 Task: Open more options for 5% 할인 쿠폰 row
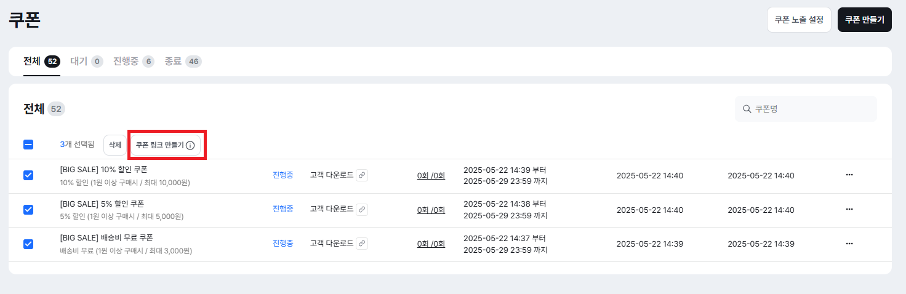point(849,210)
